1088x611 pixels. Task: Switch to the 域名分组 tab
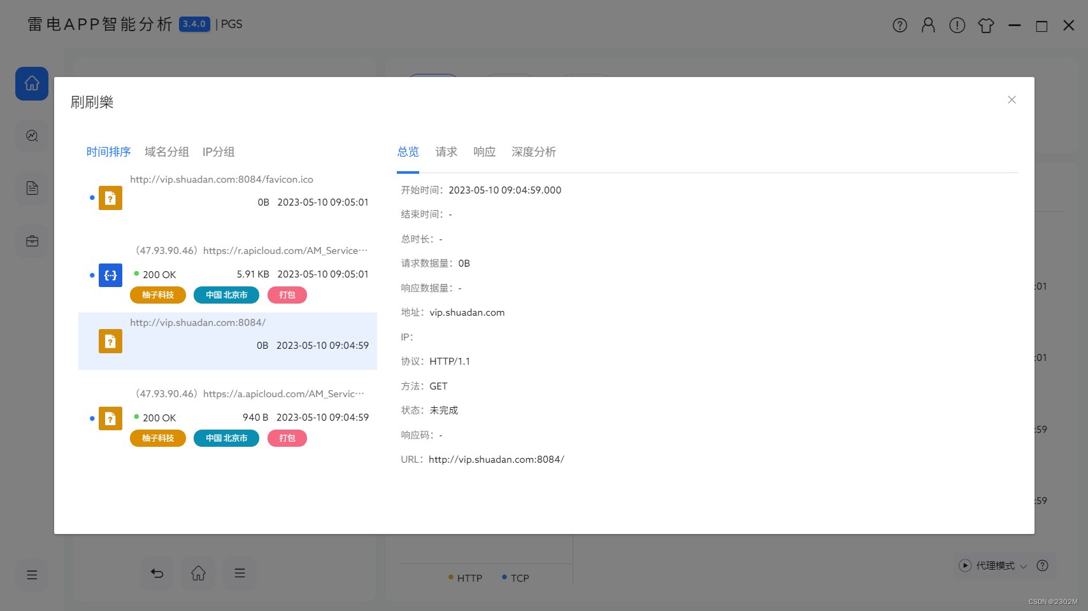point(166,152)
